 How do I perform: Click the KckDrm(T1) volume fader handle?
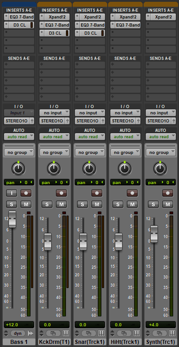48,242
